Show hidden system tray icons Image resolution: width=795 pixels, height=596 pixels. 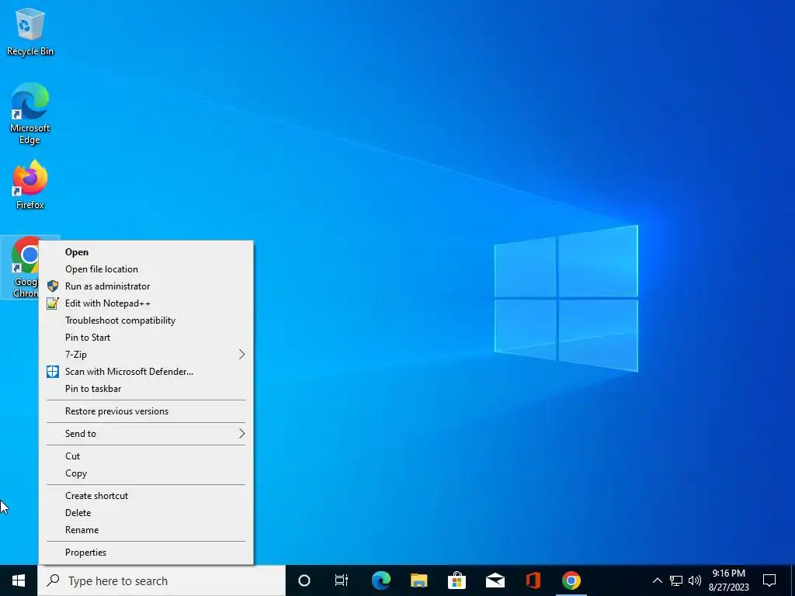657,580
